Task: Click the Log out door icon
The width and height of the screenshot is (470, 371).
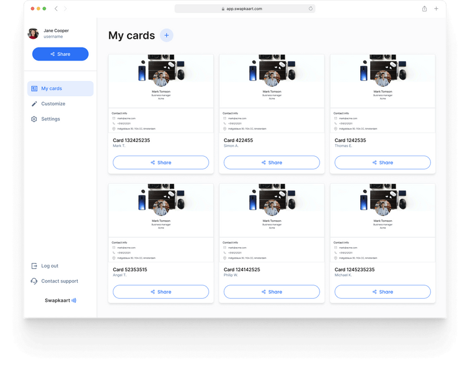Action: (x=34, y=266)
